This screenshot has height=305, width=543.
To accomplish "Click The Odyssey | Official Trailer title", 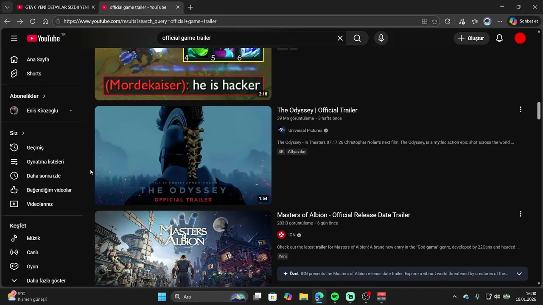I will [317, 110].
